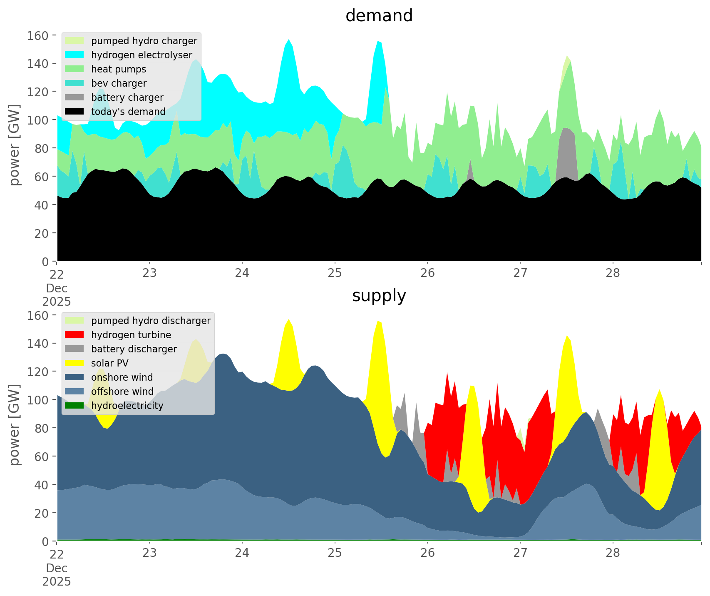Click the black today's demand legend swatch

coord(75,112)
